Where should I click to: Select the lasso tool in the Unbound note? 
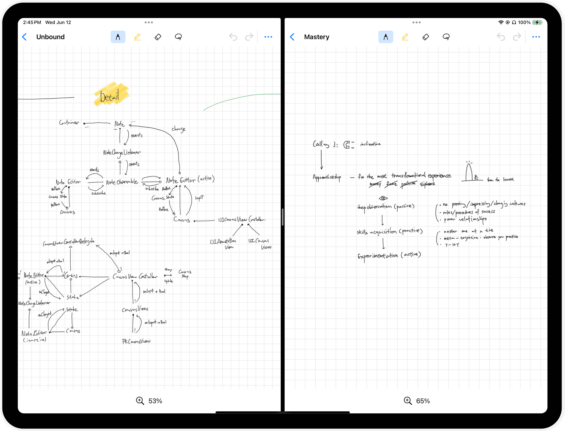(x=178, y=37)
